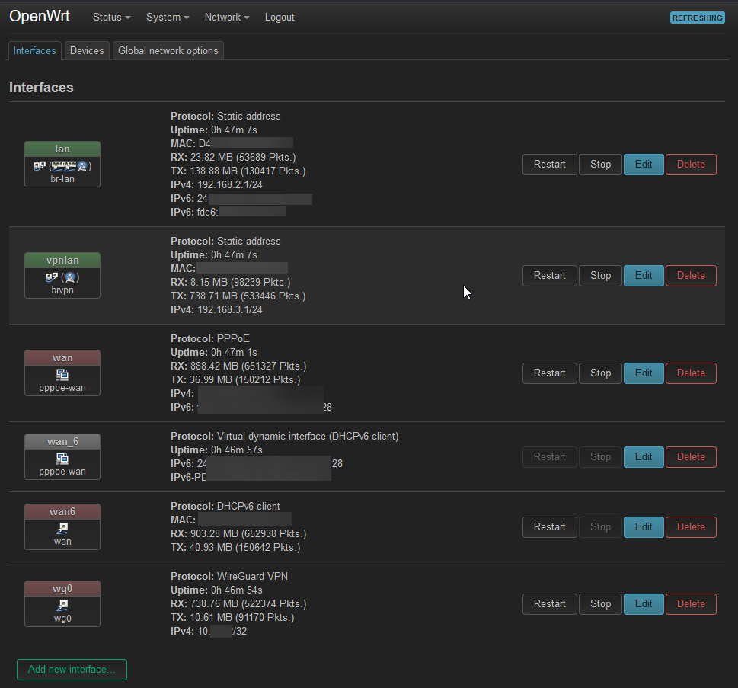Click the wan_6 interface pppoe-wan icon
Viewport: 738px width, 688px height.
[x=62, y=459]
